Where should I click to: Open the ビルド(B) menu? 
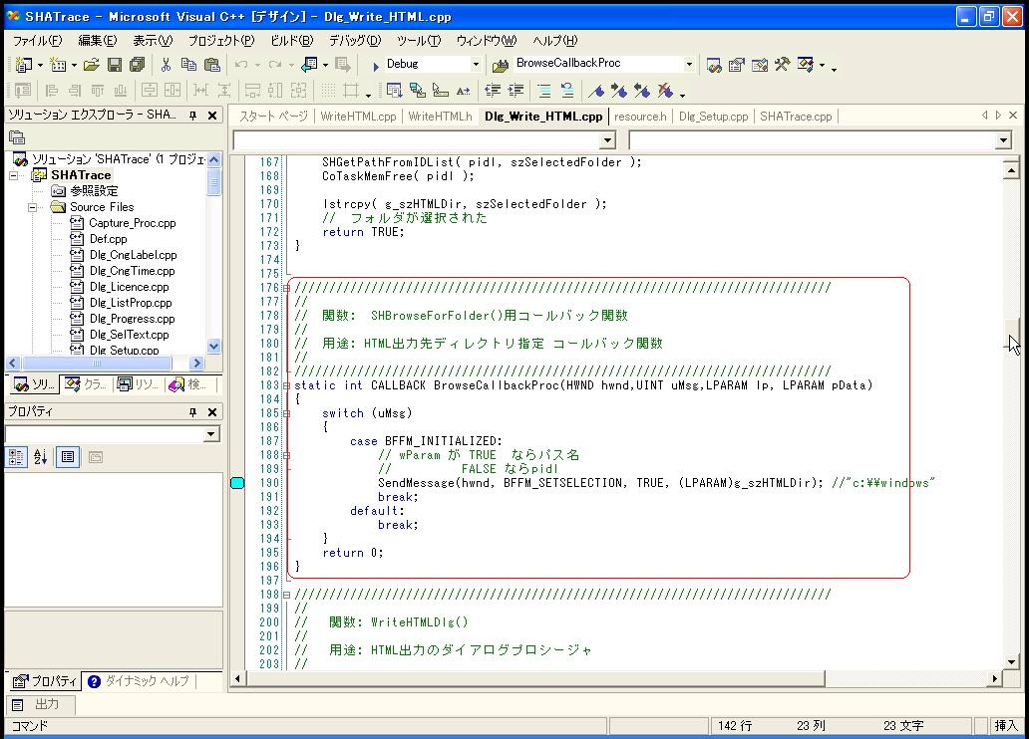coord(292,41)
